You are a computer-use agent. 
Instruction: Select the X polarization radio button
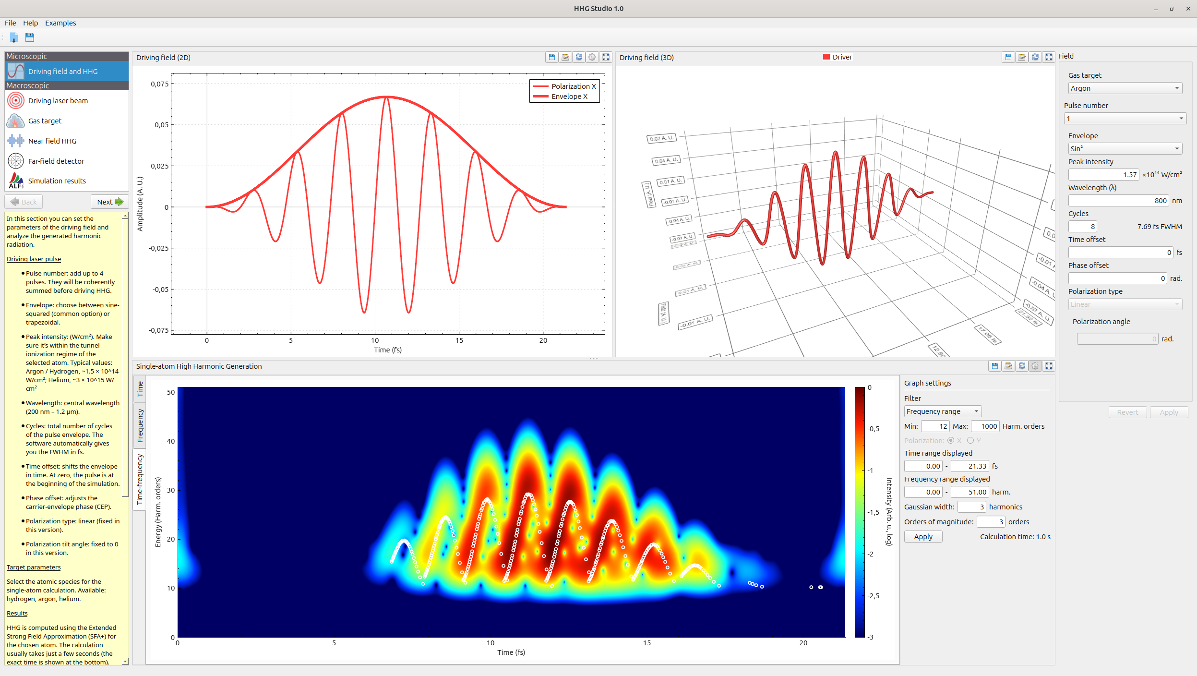(951, 440)
